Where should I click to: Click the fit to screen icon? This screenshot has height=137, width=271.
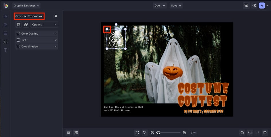pyautogui.click(x=137, y=133)
